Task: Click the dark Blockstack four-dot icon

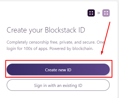Action: pos(91,13)
